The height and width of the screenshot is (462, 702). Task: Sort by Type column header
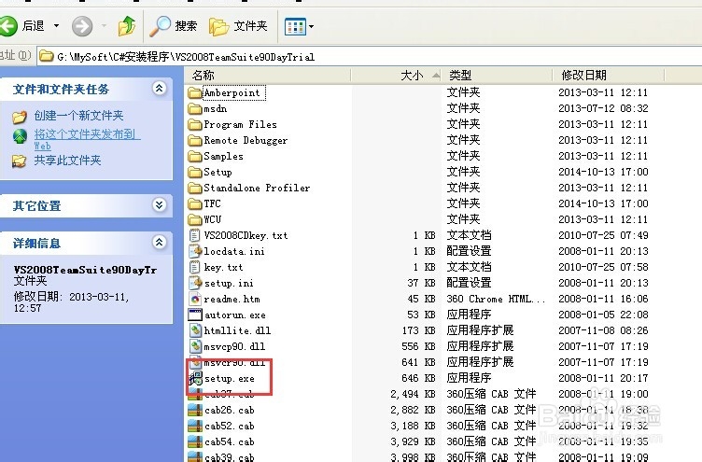point(497,76)
